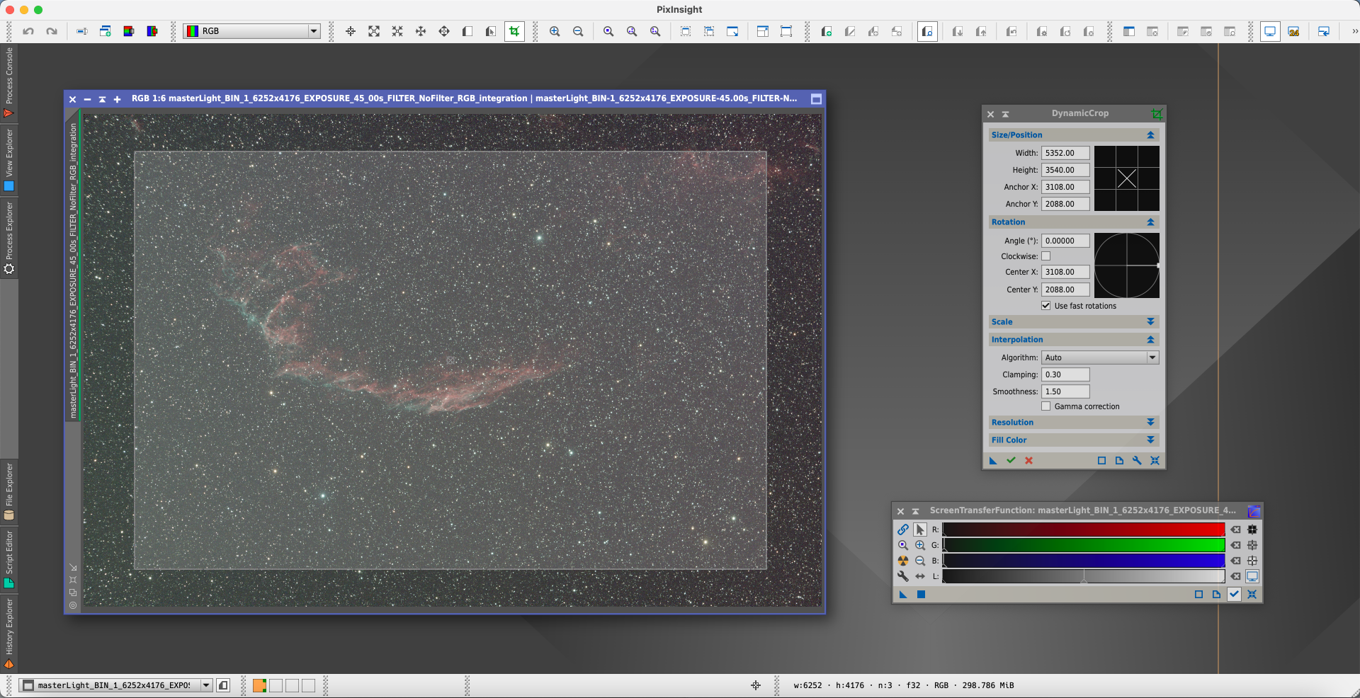Cancel DynamicCrop with the red X

coord(1028,460)
